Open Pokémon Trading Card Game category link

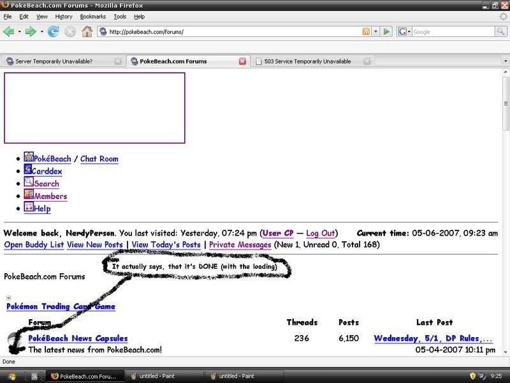click(61, 306)
